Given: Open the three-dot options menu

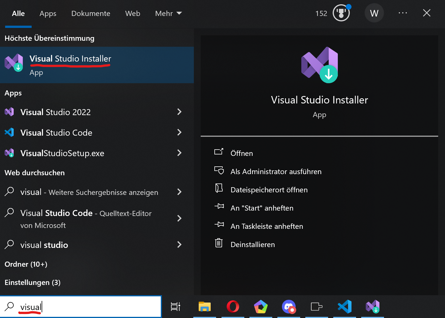Looking at the screenshot, I should pyautogui.click(x=403, y=13).
